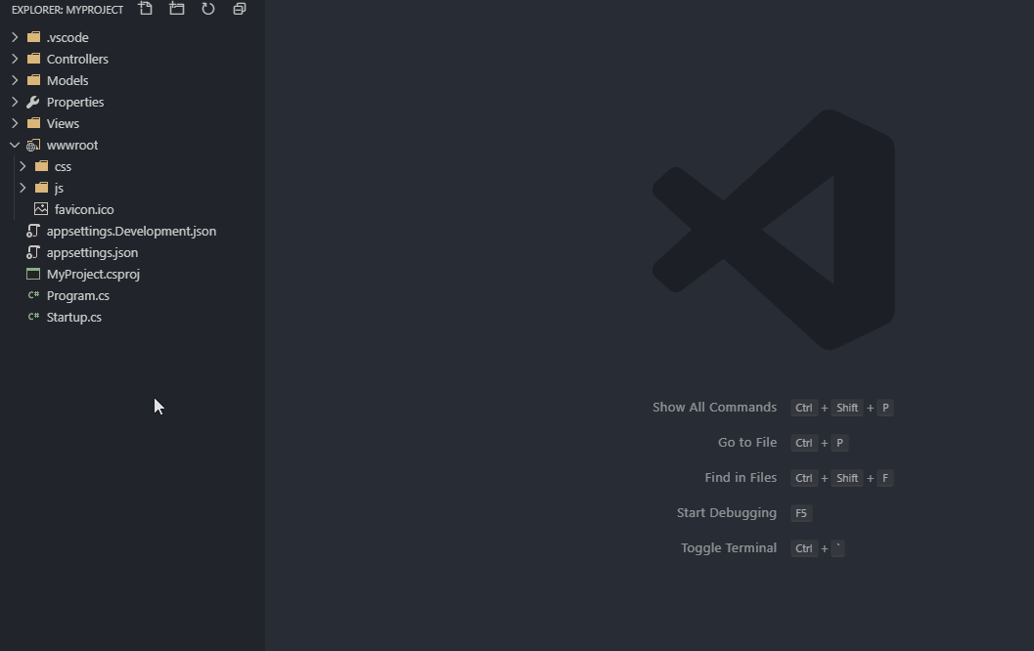Expand the Controllers folder chevron
The width and height of the screenshot is (1034, 651).
click(x=15, y=60)
